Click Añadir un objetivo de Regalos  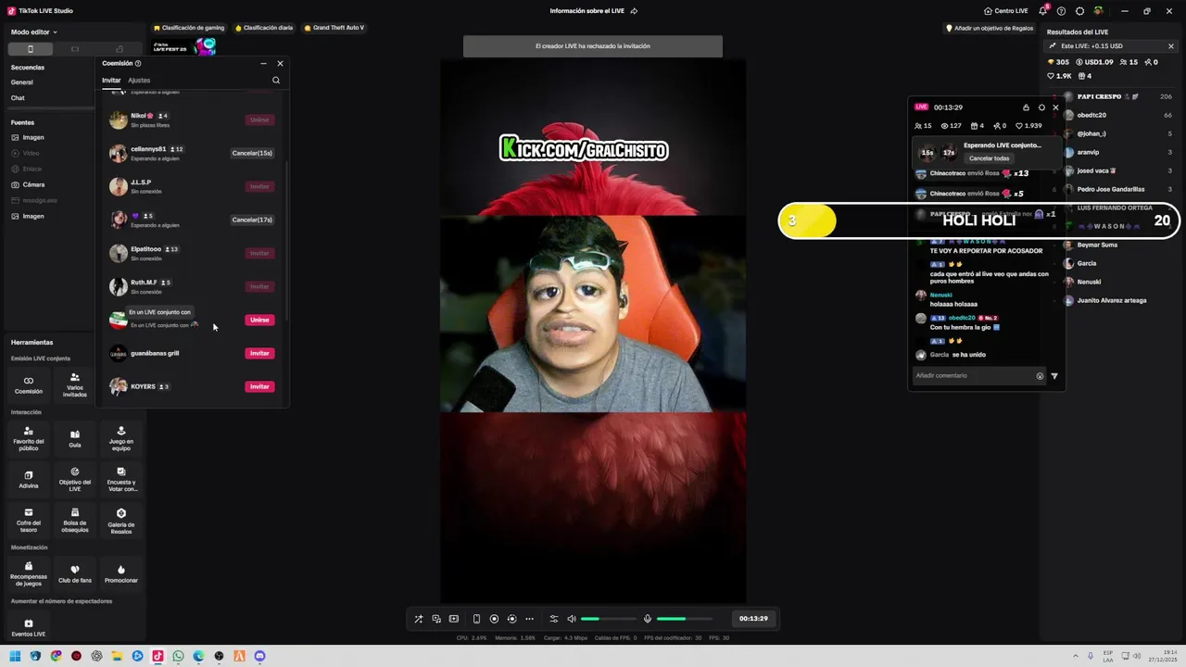coord(990,29)
